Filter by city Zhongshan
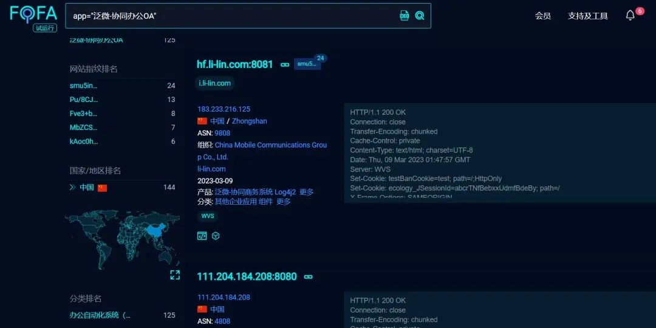 [250, 121]
